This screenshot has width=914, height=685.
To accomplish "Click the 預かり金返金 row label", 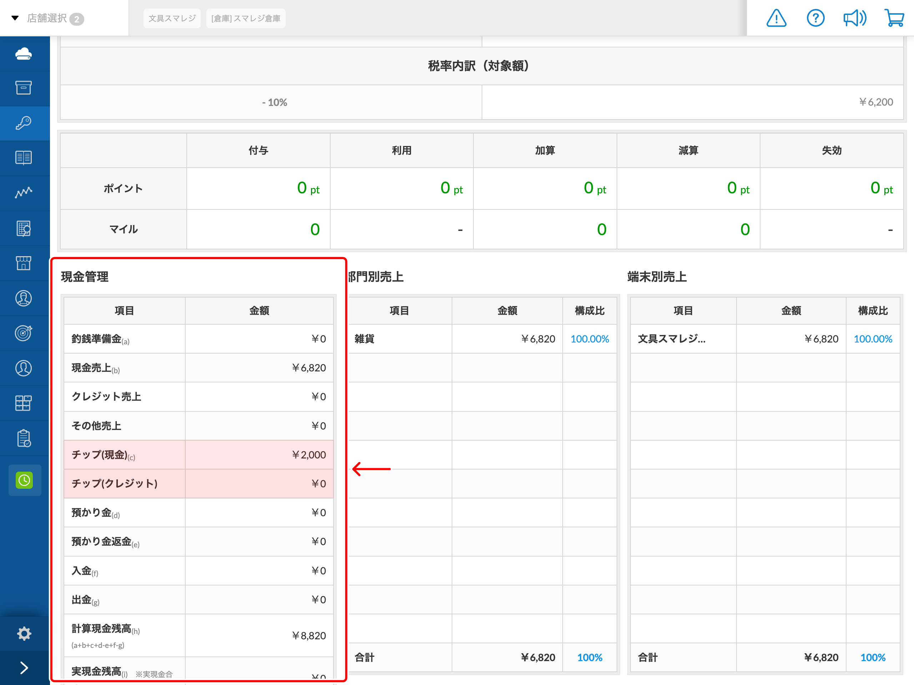I will click(x=105, y=542).
